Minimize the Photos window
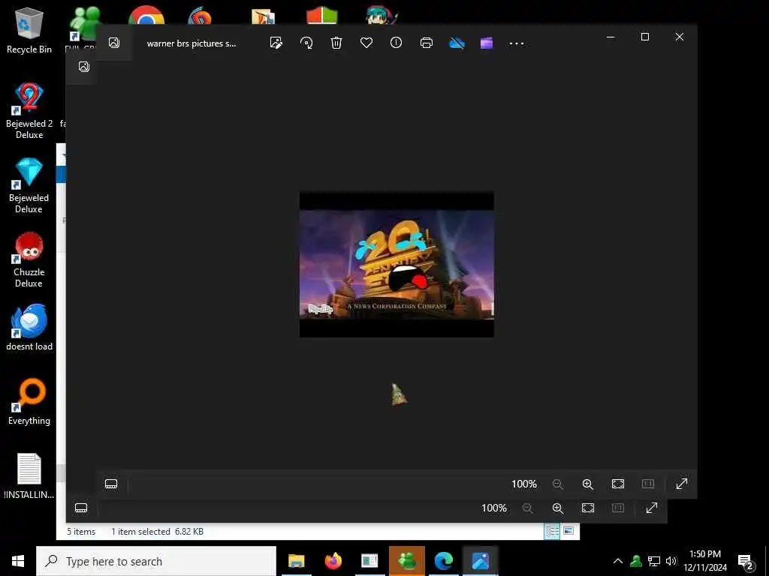769x576 pixels. pos(611,37)
